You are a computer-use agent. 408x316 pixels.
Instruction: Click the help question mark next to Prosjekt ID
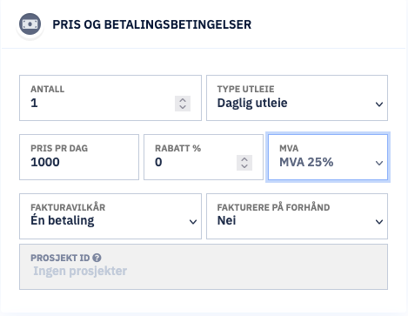[x=97, y=258]
